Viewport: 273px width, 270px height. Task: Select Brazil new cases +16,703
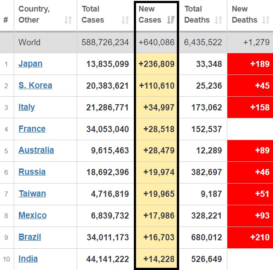click(159, 237)
